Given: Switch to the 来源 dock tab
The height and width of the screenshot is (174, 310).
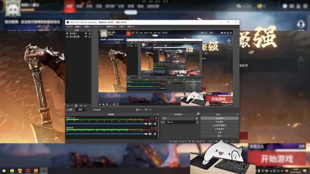Looking at the screenshot, I should pos(80,110).
